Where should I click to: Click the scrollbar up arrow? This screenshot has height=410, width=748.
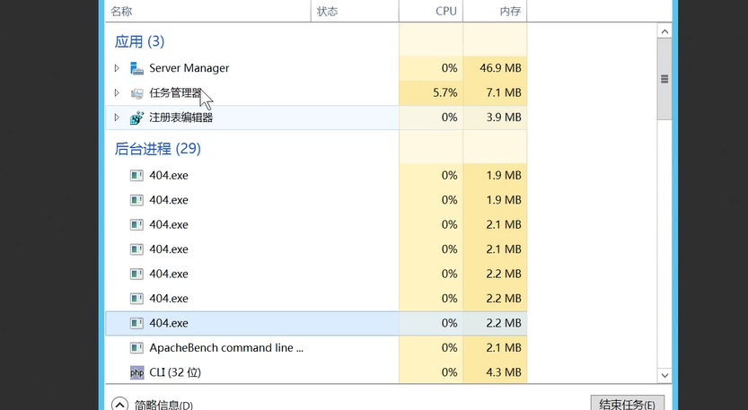coord(664,31)
